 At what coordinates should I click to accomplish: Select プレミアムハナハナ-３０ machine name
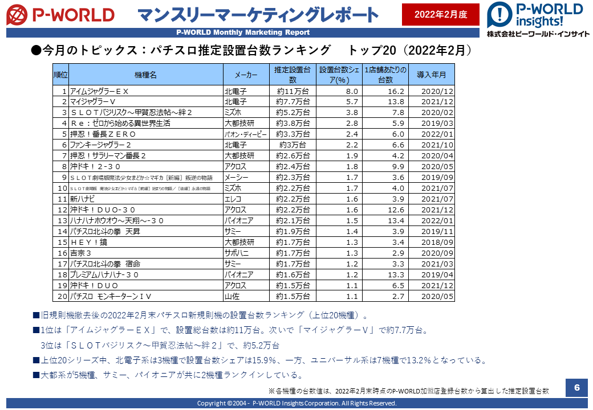(x=104, y=275)
